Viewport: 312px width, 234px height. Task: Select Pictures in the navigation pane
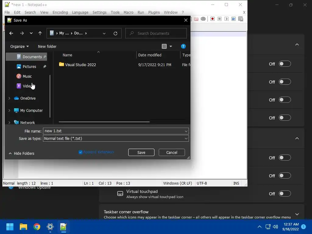(x=29, y=66)
